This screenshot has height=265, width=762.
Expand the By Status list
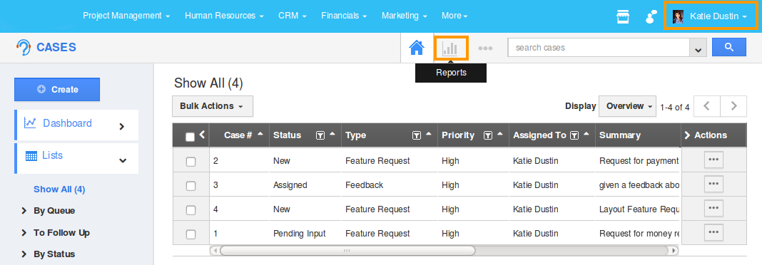[24, 254]
